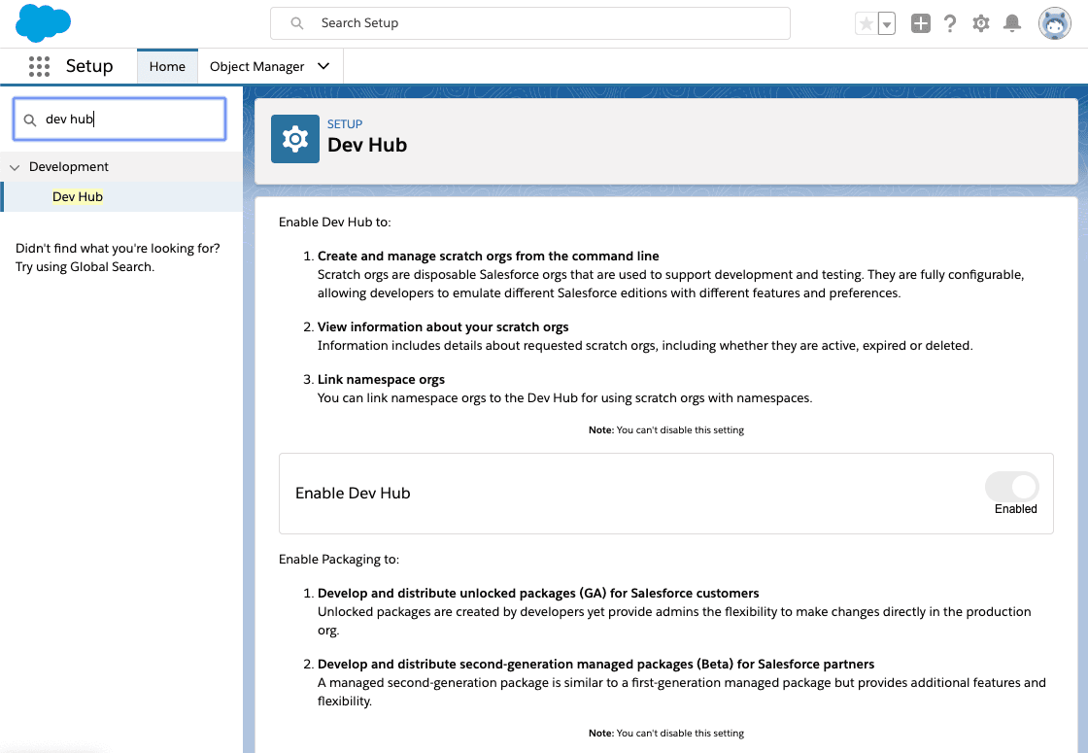Click the Dev Hub setup gear icon

tap(294, 140)
